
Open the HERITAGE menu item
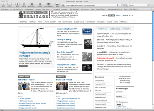pos(32,22)
